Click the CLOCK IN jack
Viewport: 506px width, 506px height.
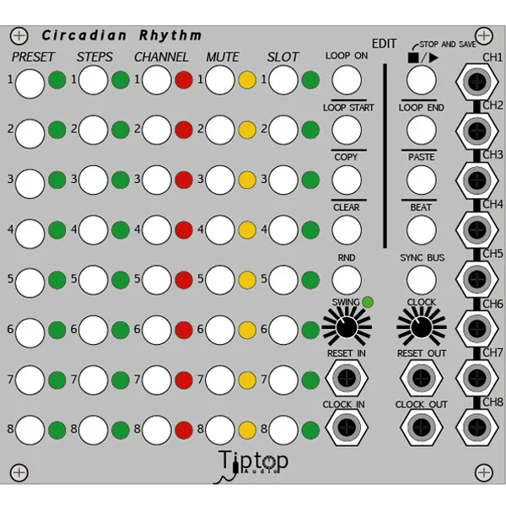coord(347,428)
